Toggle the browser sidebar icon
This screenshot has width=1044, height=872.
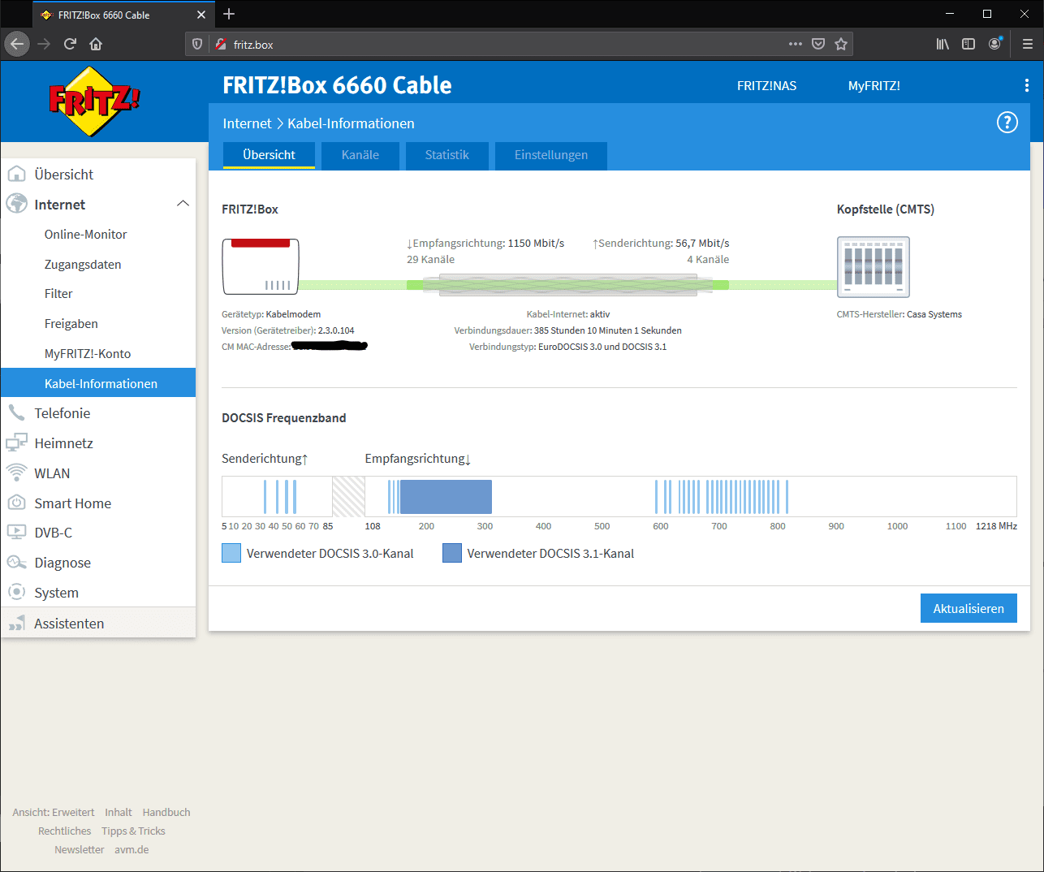pyautogui.click(x=969, y=44)
